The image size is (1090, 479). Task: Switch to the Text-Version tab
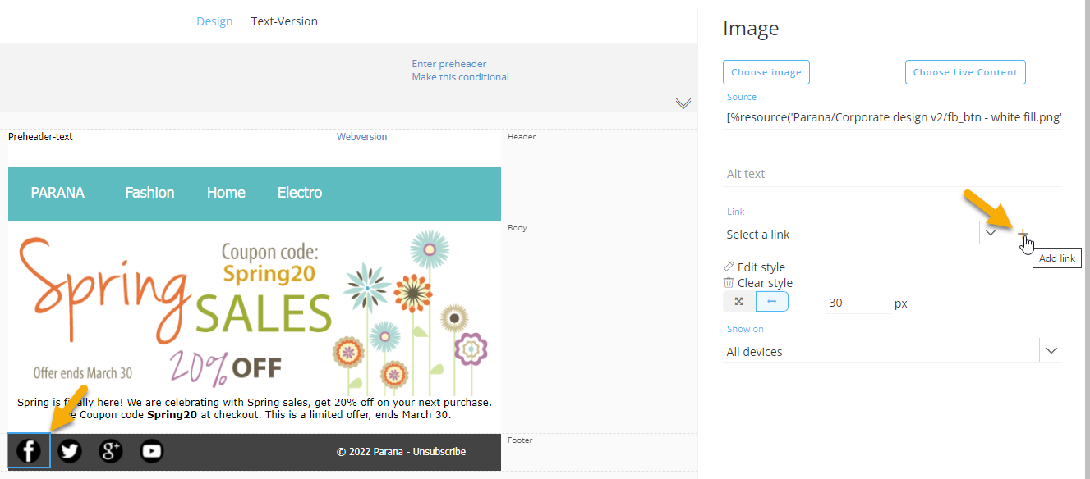[284, 21]
